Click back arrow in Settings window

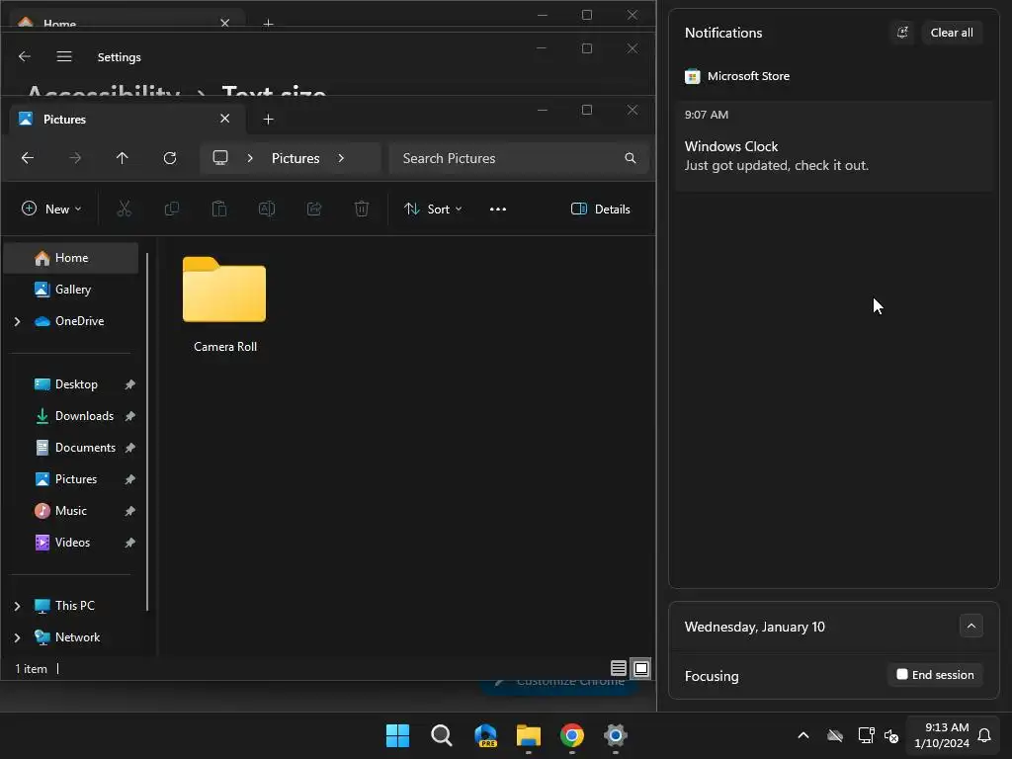[x=25, y=56]
